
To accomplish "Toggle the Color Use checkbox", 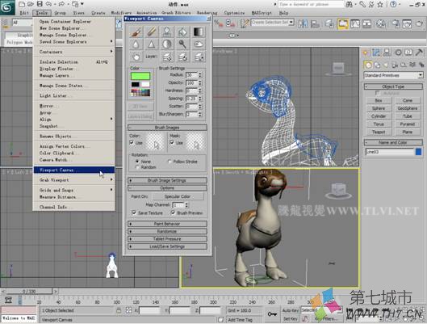I will [x=132, y=142].
